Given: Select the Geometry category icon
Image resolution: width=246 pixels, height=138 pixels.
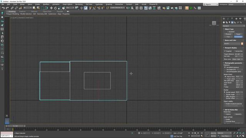Looking at the screenshot, I should 224,23.
